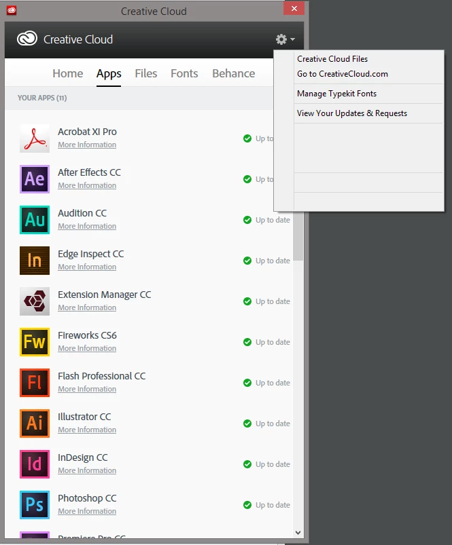Click the 'Photoshop CC' app name
Image resolution: width=452 pixels, height=545 pixels.
point(87,498)
